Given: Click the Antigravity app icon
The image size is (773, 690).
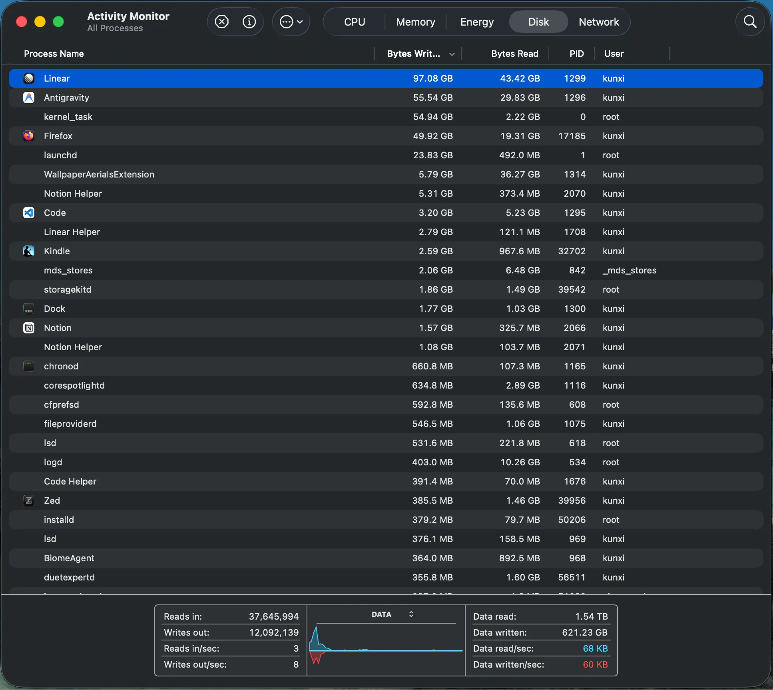Looking at the screenshot, I should click(29, 98).
